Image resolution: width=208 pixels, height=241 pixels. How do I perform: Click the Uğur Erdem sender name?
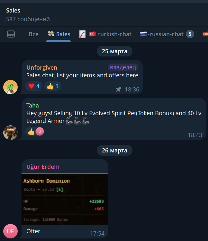tap(43, 167)
